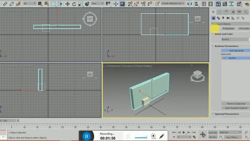Open the Compound Objects category dropdown
Image resolution: width=250 pixels, height=141 pixels.
coord(231,24)
